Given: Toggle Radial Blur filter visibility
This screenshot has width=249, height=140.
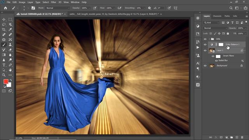Looking at the screenshot, I should (216, 61).
